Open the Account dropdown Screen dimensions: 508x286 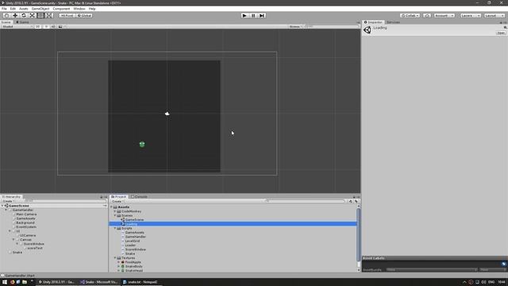click(444, 16)
